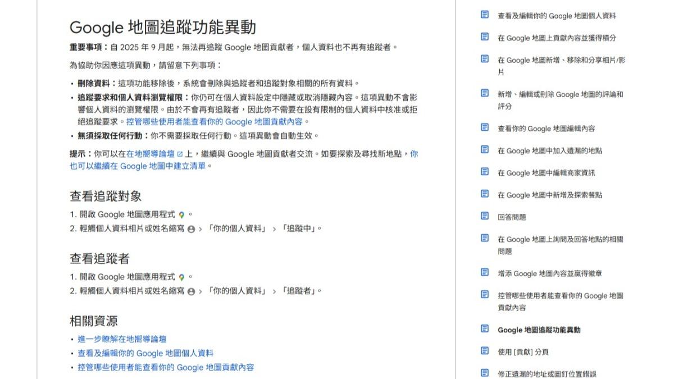Image resolution: width=674 pixels, height=379 pixels.
Task: Go to sidebar article 新增、編輯或刪除評論和評分
Action: click(x=560, y=100)
